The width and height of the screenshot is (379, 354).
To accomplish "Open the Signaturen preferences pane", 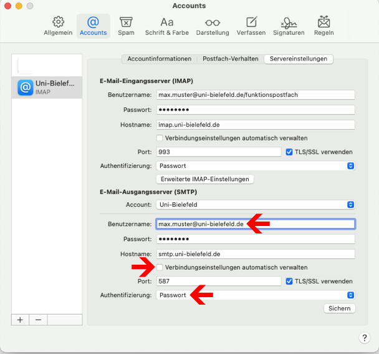I will (289, 26).
